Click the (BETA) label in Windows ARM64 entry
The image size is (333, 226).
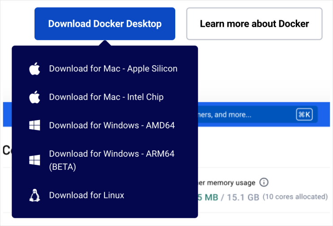point(62,167)
